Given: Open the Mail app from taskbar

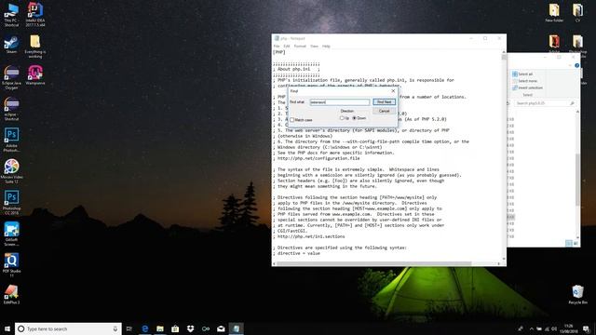Looking at the screenshot, I should point(221,328).
